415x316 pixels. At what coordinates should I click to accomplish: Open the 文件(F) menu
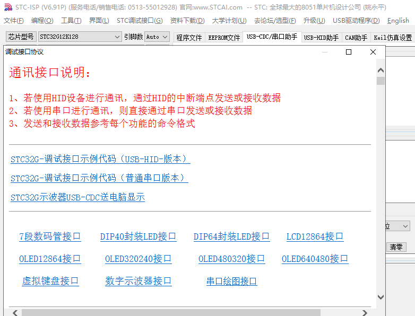tap(14, 21)
